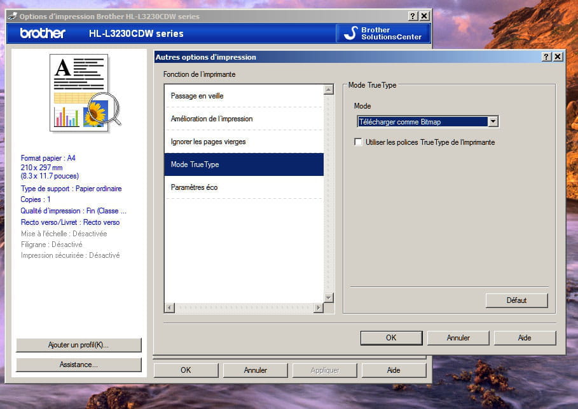Click the HL-L3230CDW series header text
Viewport: 578px width, 409px height.
tap(136, 34)
